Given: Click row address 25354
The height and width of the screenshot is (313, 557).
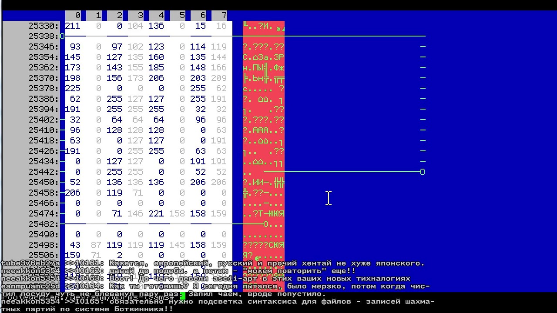Looking at the screenshot, I should click(44, 57).
